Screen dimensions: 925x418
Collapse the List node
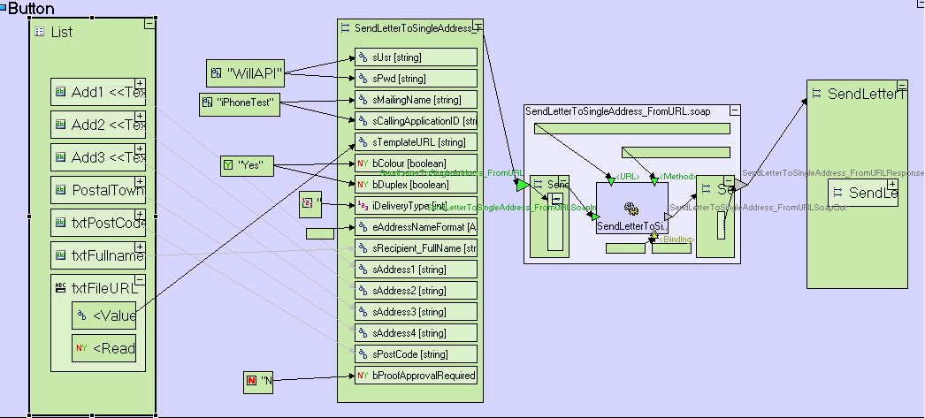coord(149,24)
